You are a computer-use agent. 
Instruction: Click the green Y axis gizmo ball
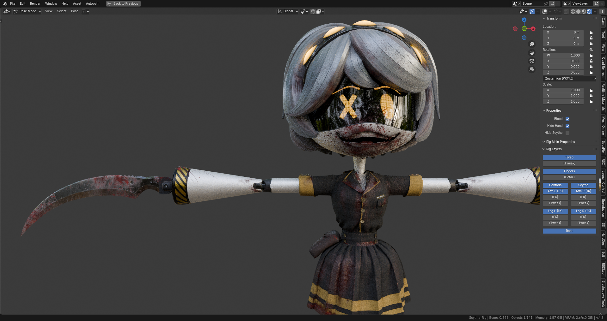click(524, 29)
